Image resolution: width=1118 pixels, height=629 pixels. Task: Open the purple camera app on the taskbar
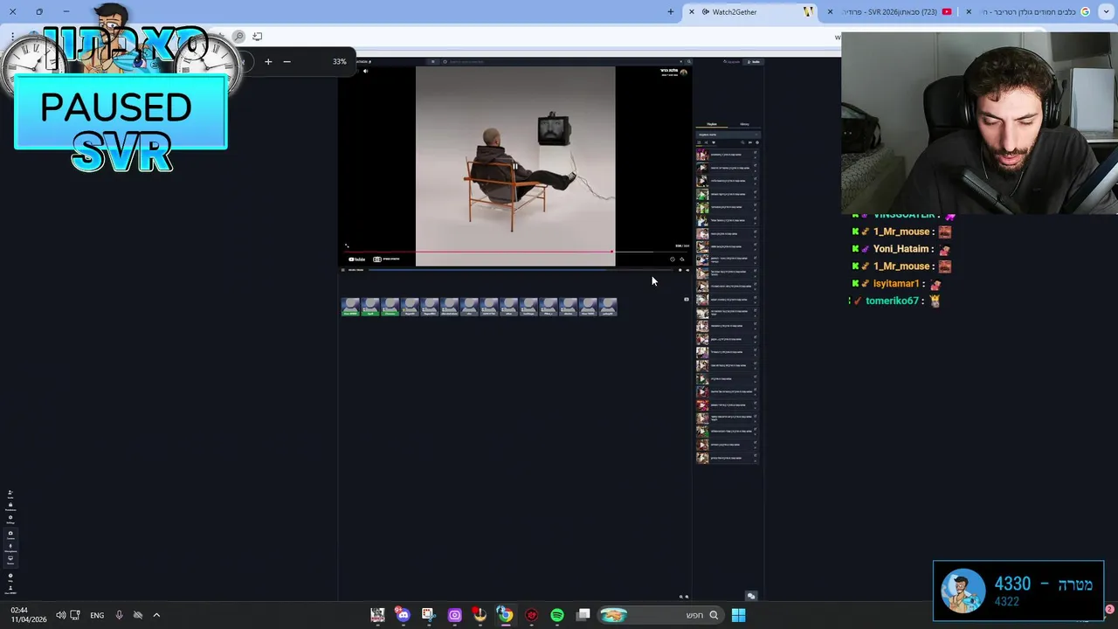(454, 615)
